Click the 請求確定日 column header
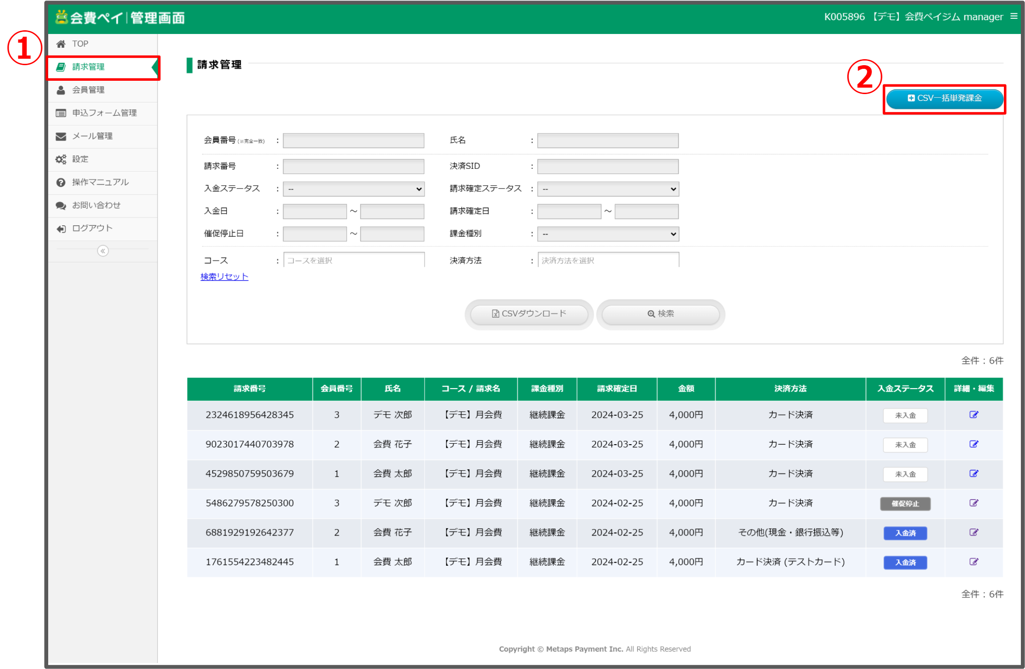This screenshot has height=669, width=1025. point(617,389)
